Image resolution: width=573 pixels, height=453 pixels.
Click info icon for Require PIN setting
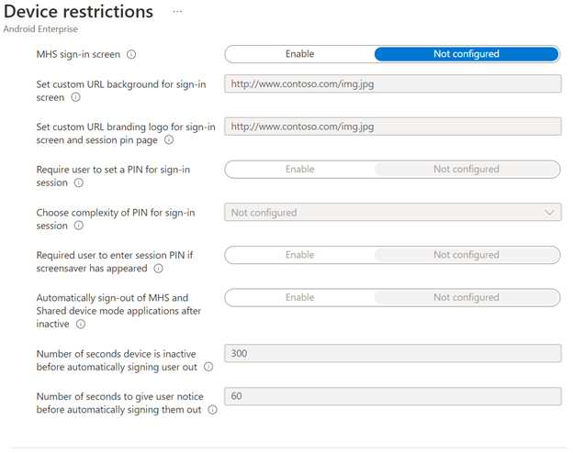(x=78, y=182)
